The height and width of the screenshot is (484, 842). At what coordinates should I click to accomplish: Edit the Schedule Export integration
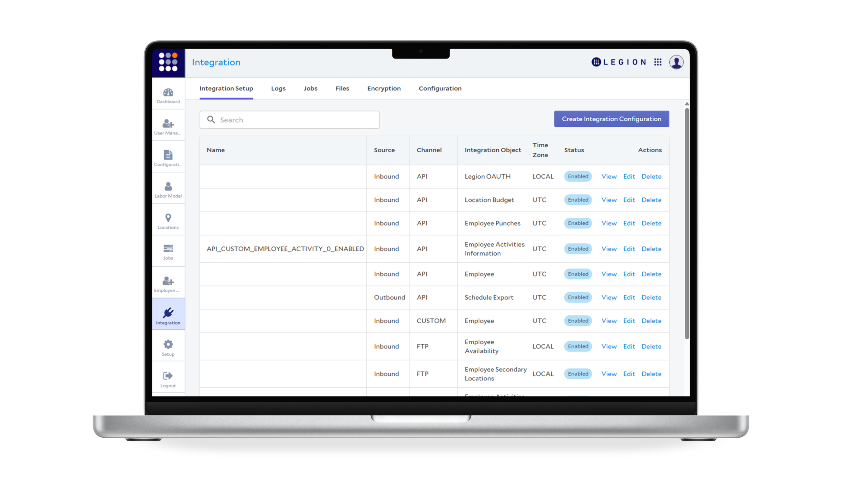coord(629,298)
